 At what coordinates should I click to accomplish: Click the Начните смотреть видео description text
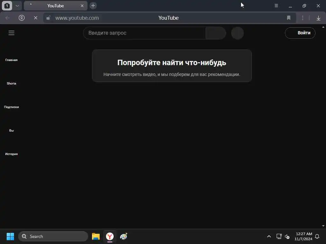pos(172,74)
